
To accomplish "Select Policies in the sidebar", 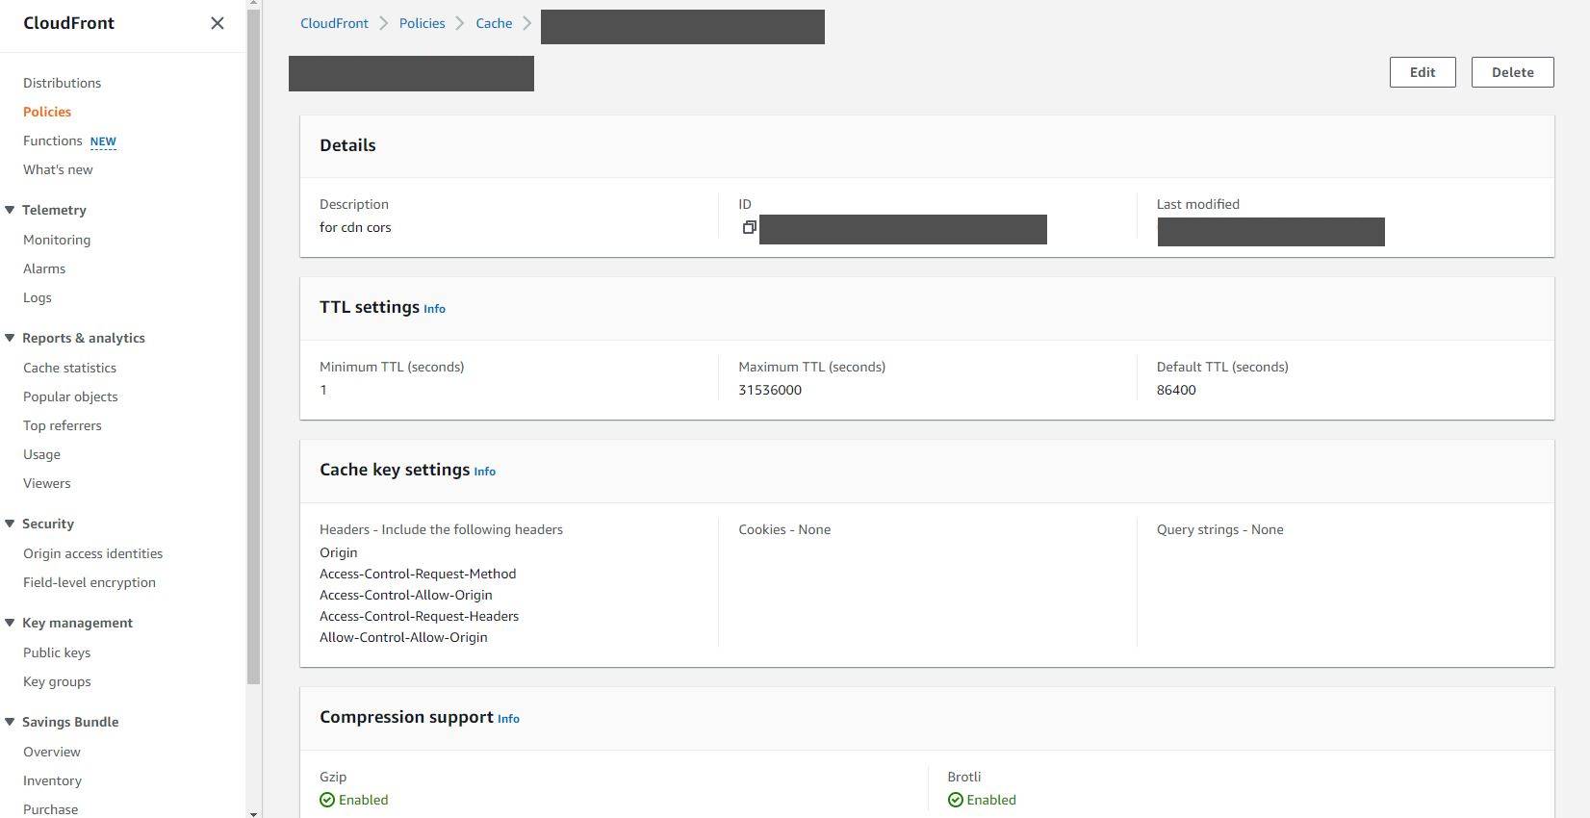I will point(47,112).
